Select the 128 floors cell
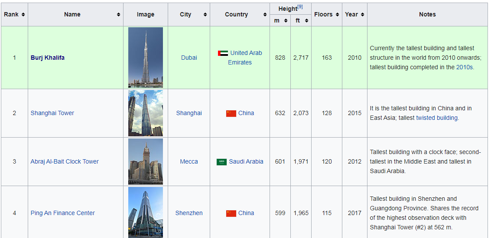The height and width of the screenshot is (238, 491). coord(327,113)
